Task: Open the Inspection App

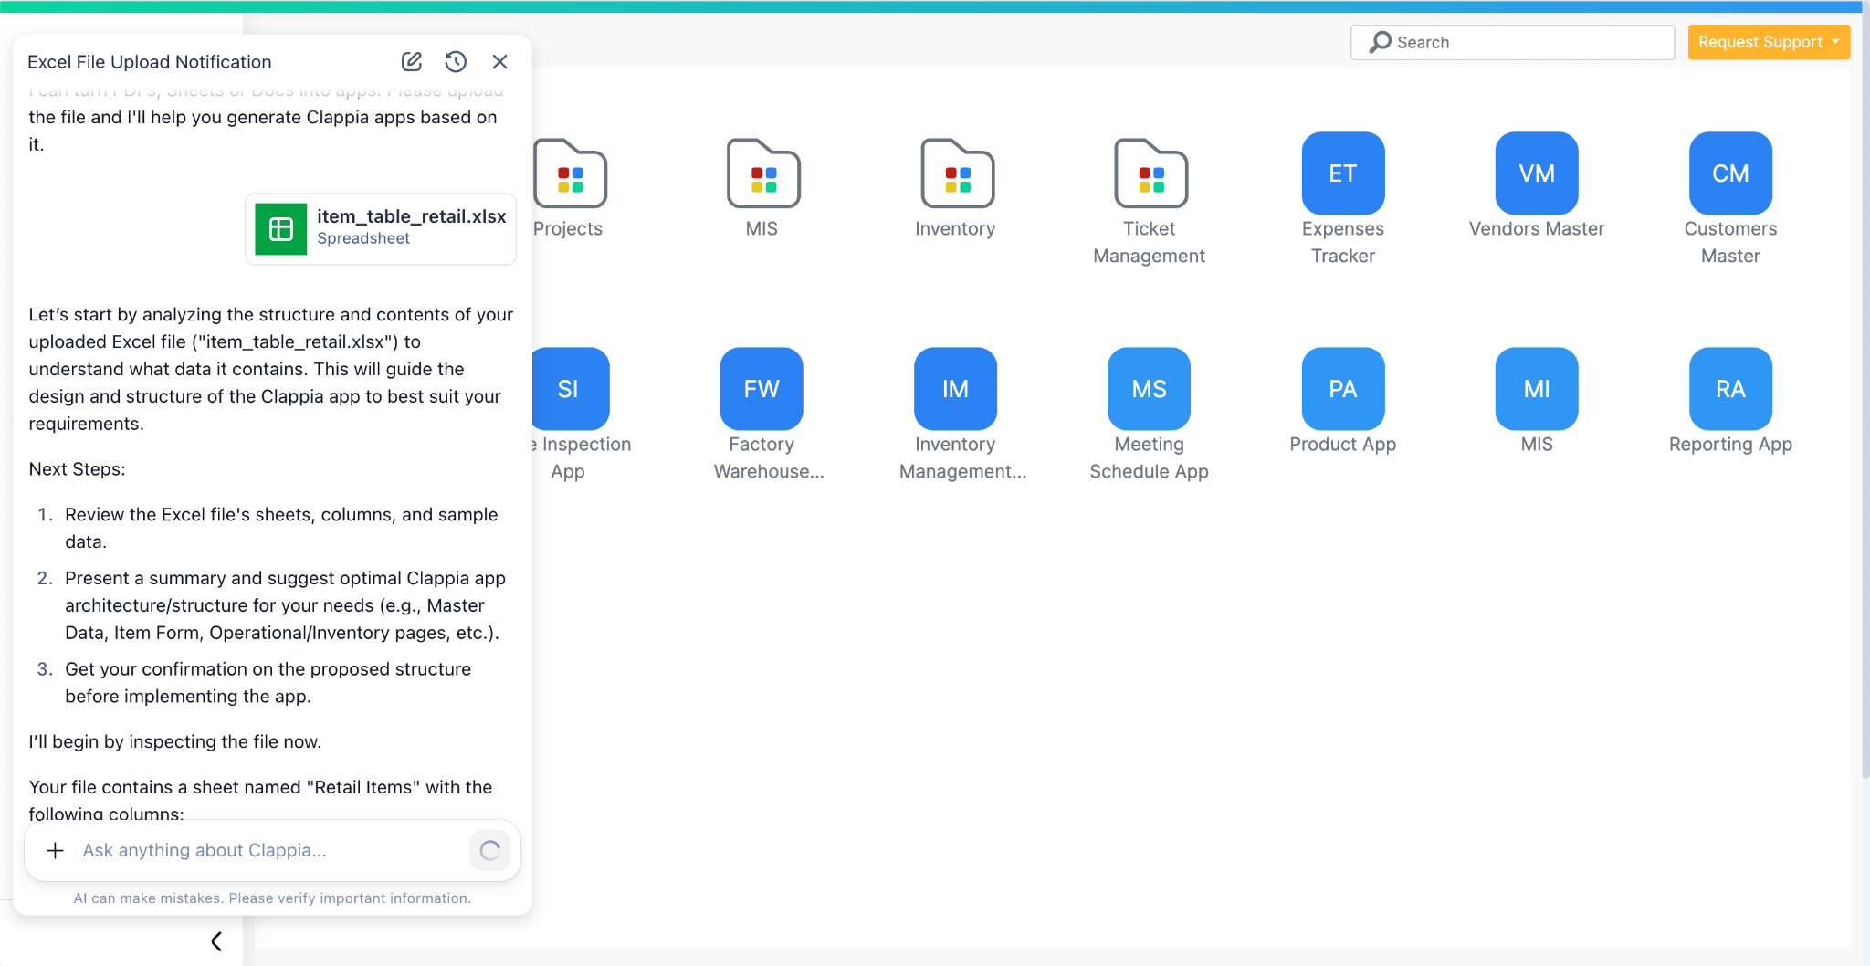Action: [x=570, y=388]
